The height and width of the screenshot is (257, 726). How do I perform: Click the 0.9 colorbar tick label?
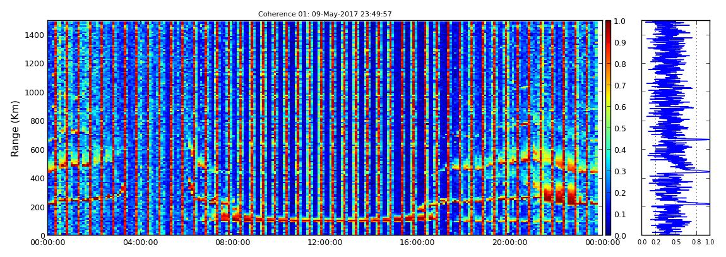620,42
